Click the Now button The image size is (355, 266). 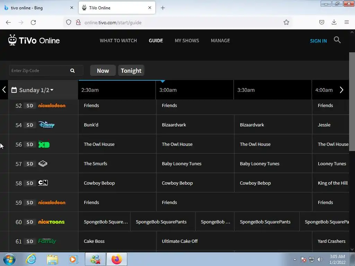coord(103,71)
